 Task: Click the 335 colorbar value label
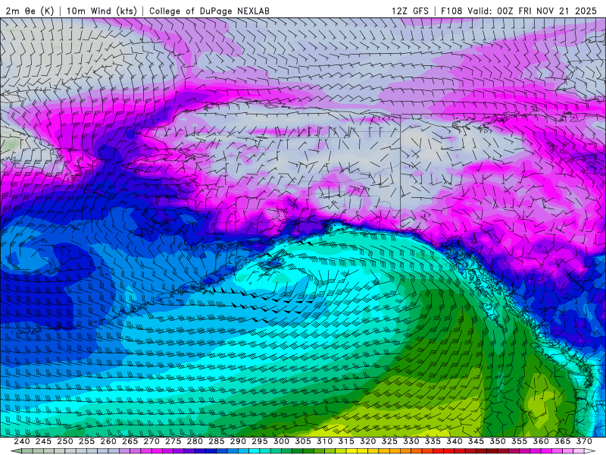click(x=433, y=441)
